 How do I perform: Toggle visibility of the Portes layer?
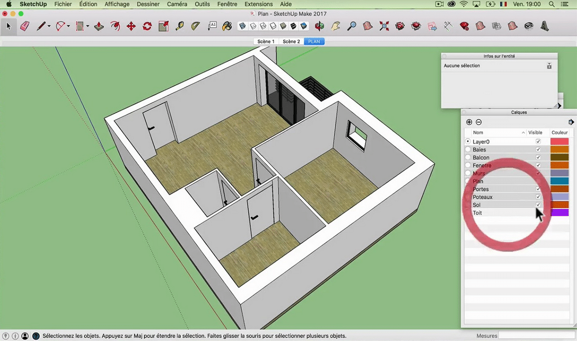tap(538, 189)
